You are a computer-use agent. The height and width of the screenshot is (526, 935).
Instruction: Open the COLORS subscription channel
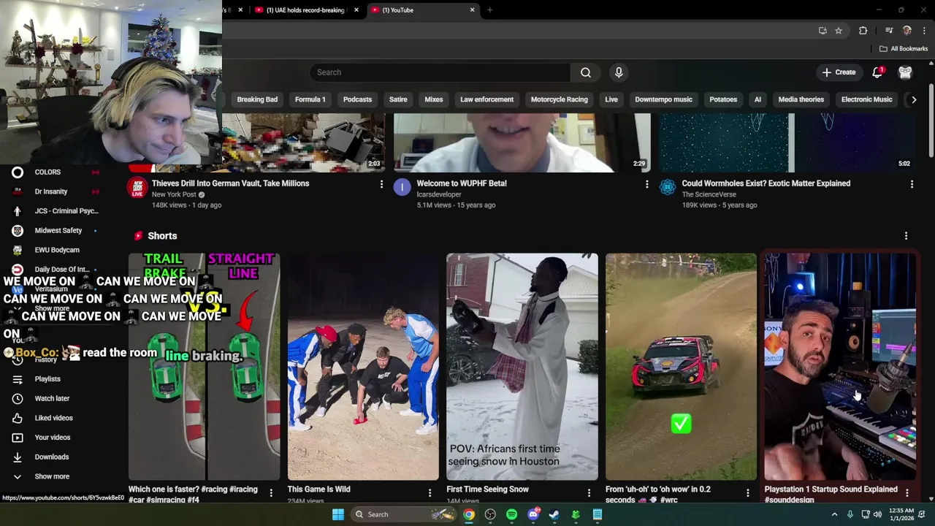pos(47,172)
